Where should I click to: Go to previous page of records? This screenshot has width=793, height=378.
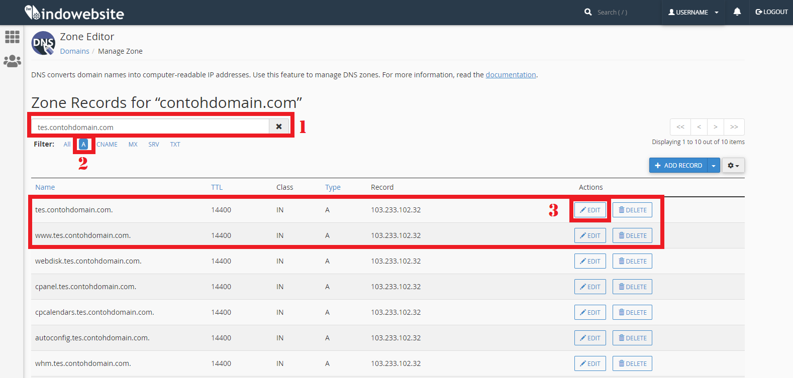click(699, 127)
